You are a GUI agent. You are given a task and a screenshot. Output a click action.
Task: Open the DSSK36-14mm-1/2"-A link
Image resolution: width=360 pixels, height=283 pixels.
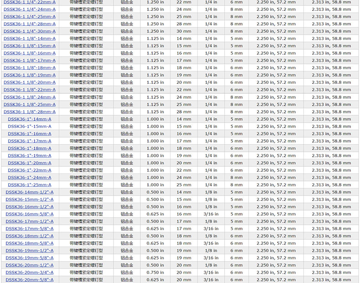(x=30, y=192)
